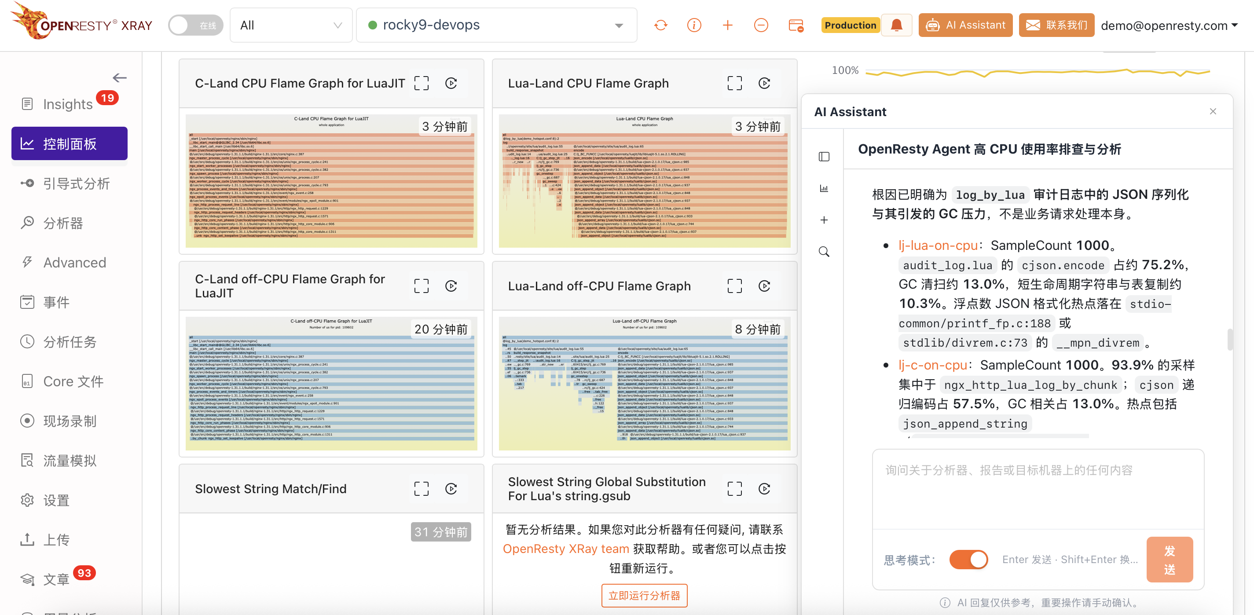Screen dimensions: 1254x615
Task: Start a new AI Assistant chat
Action: coord(824,220)
